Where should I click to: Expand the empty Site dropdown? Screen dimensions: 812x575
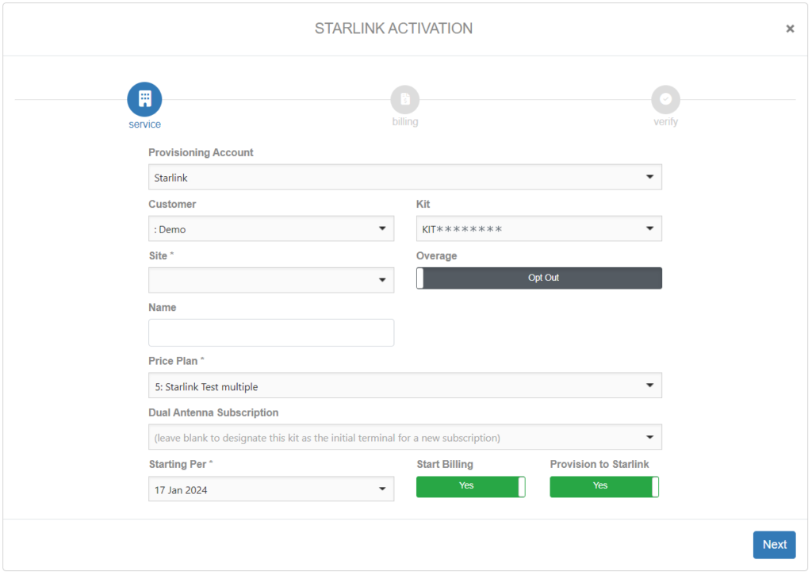pyautogui.click(x=270, y=280)
